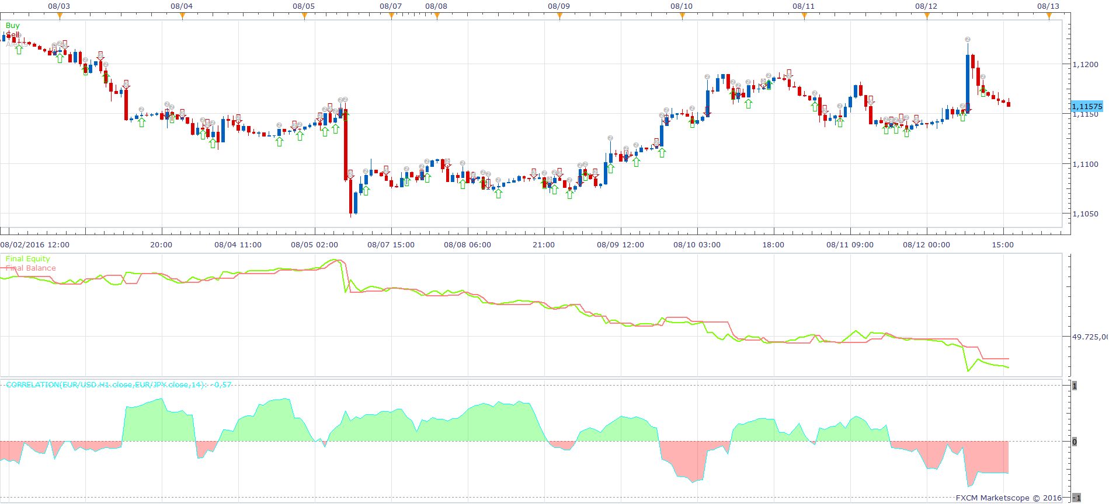
Task: Click the correlation scale label 0
Action: [1075, 442]
